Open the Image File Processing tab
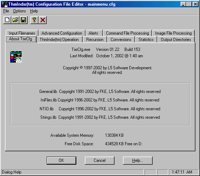This screenshot has width=200, height=176. pyautogui.click(x=173, y=33)
